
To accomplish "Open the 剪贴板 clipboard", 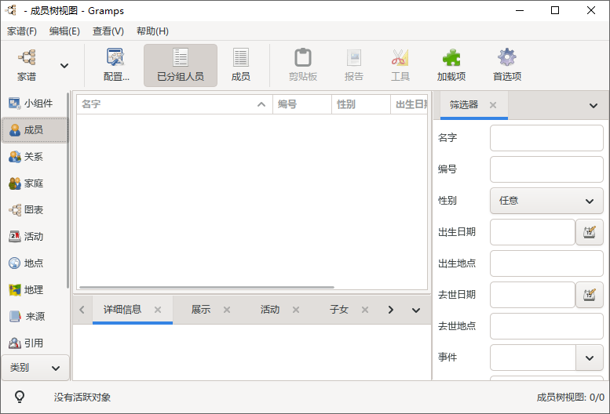I will pyautogui.click(x=303, y=65).
